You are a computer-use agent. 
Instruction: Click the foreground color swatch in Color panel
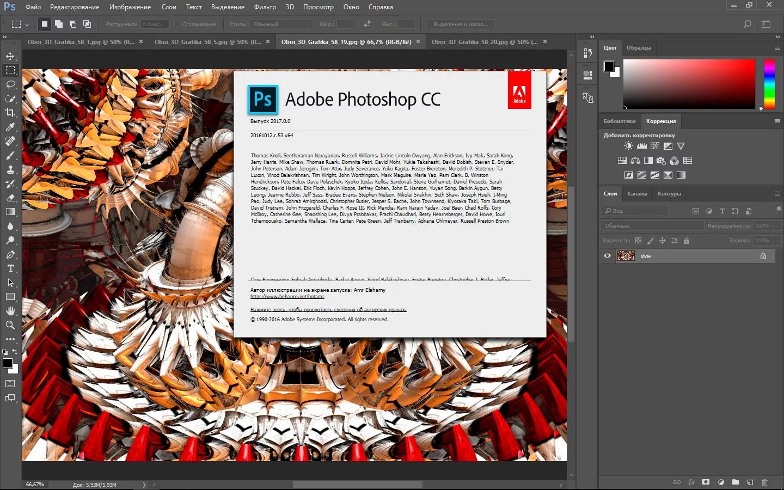point(609,66)
